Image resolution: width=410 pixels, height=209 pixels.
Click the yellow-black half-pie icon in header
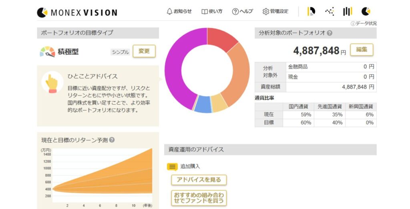[311, 11]
